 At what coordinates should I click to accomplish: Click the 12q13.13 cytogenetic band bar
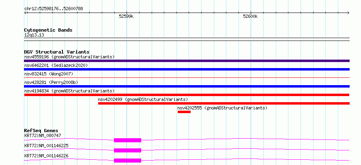pos(187,39)
